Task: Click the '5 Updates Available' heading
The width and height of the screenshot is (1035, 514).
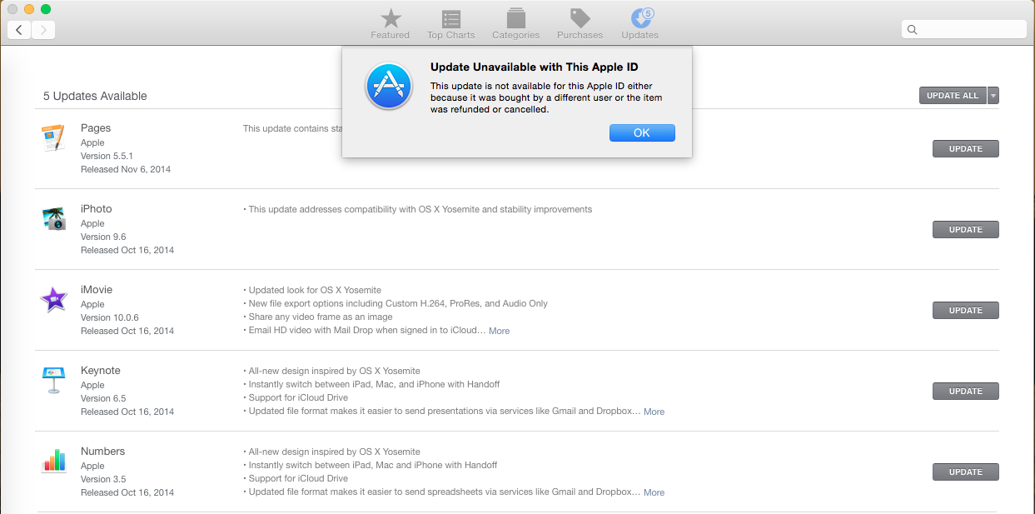Action: click(95, 96)
